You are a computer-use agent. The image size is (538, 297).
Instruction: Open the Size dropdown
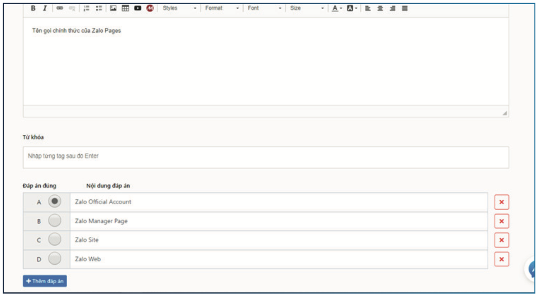tap(307, 8)
